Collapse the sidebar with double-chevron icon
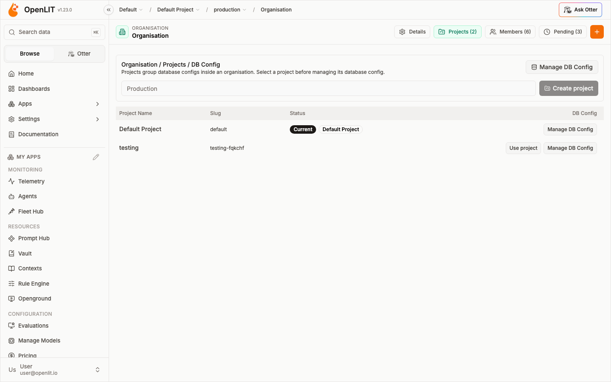The height and width of the screenshot is (382, 611). point(109,10)
